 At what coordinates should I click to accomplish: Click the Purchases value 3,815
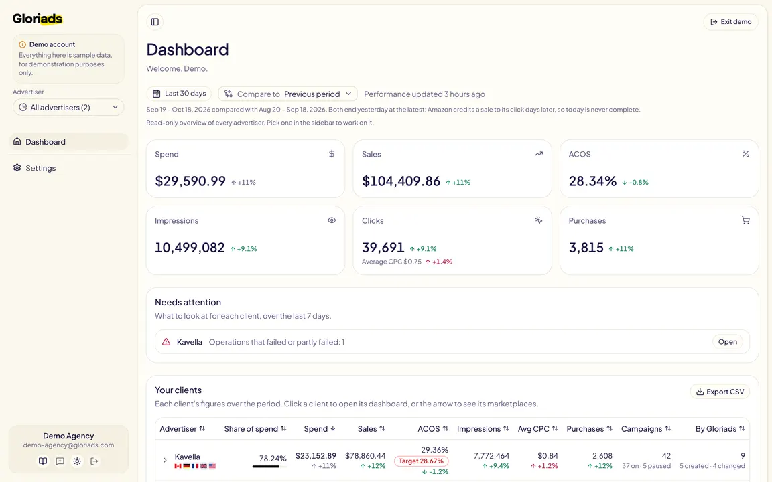586,248
